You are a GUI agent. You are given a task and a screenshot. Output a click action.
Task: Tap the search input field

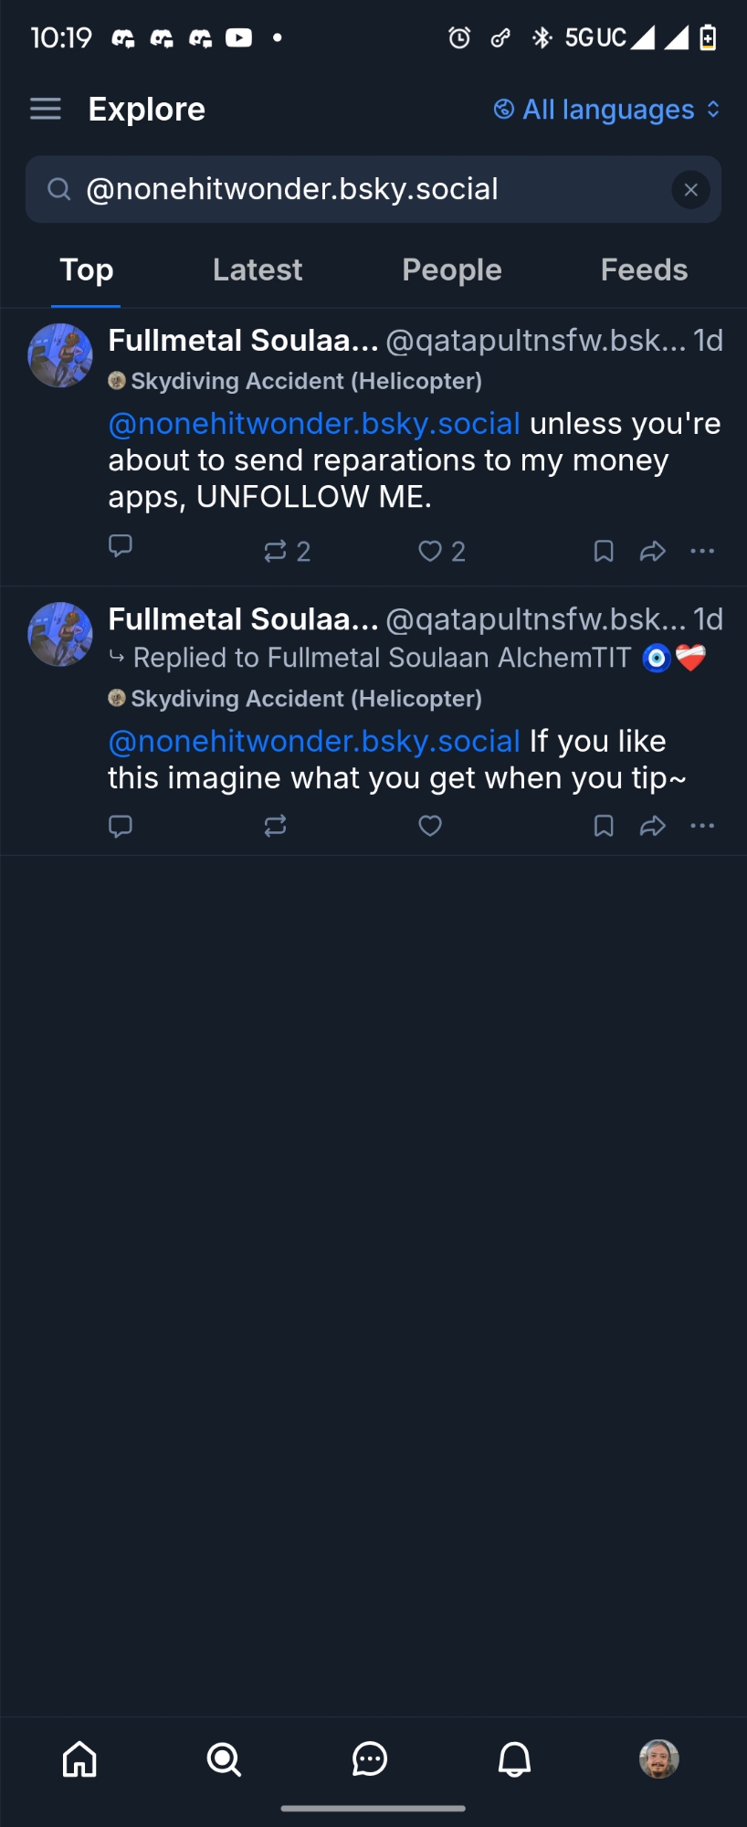pyautogui.click(x=365, y=190)
